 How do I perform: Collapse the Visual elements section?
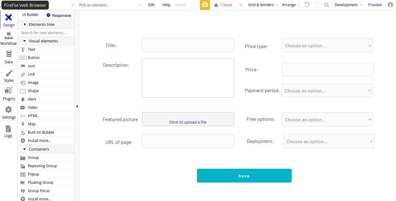click(x=25, y=41)
